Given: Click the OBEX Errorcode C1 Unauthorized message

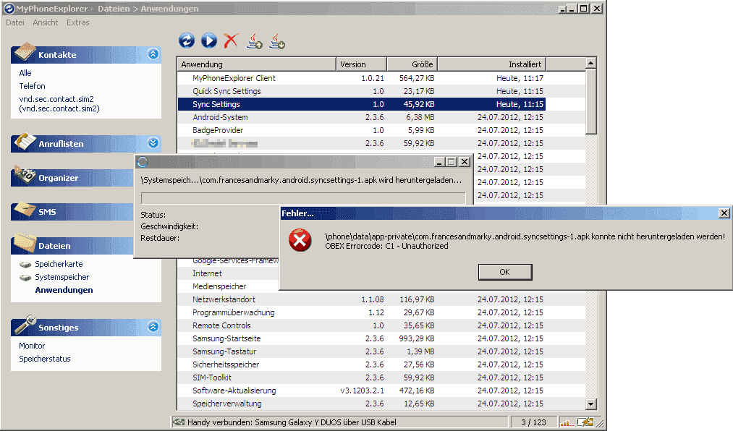Looking at the screenshot, I should 386,246.
